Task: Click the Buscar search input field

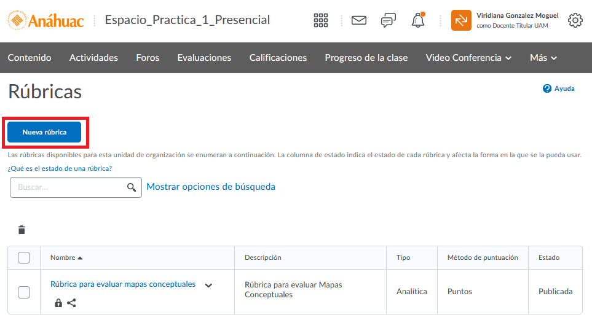Action: tap(68, 187)
